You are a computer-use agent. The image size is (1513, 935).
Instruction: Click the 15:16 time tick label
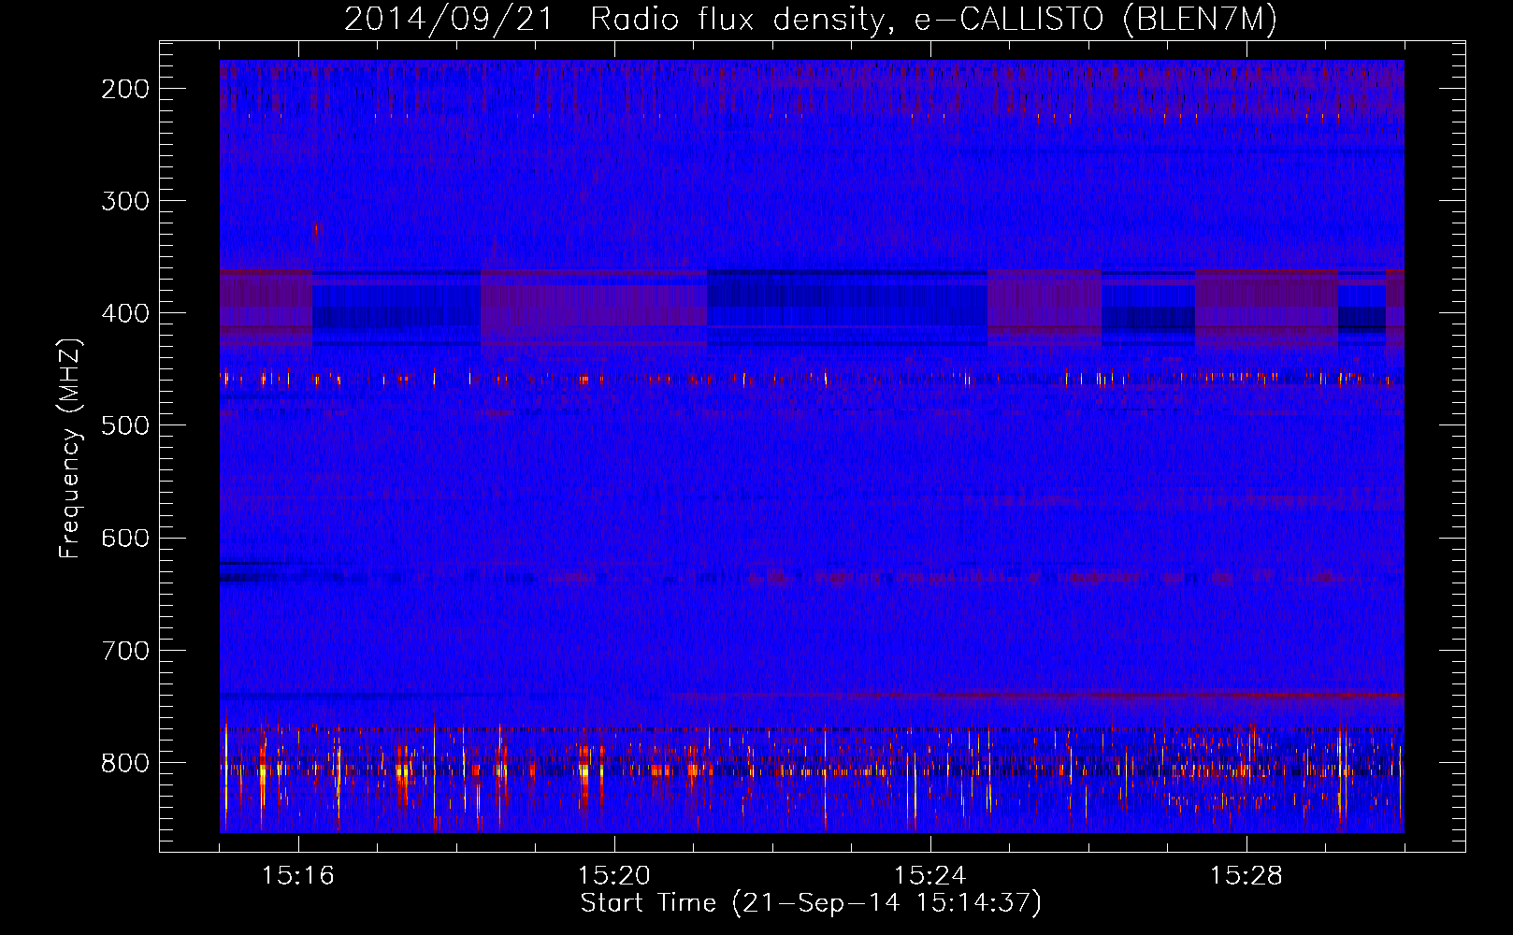[298, 876]
